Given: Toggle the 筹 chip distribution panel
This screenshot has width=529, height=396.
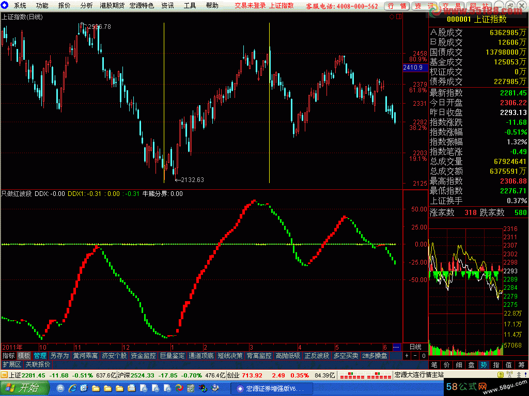Looking at the screenshot, I should [522, 365].
